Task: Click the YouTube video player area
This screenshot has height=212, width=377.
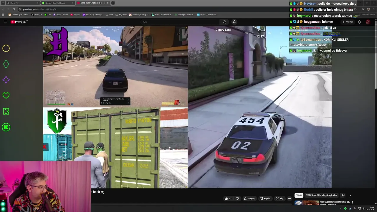Action: tap(187, 107)
